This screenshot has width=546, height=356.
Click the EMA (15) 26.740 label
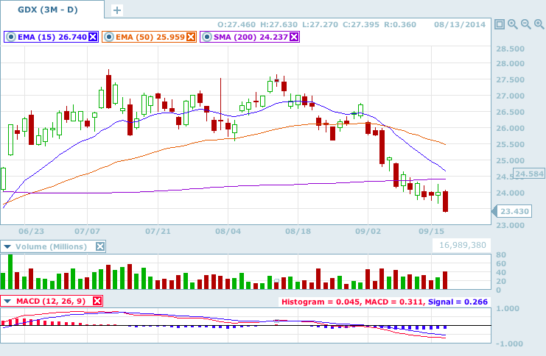pyautogui.click(x=52, y=38)
